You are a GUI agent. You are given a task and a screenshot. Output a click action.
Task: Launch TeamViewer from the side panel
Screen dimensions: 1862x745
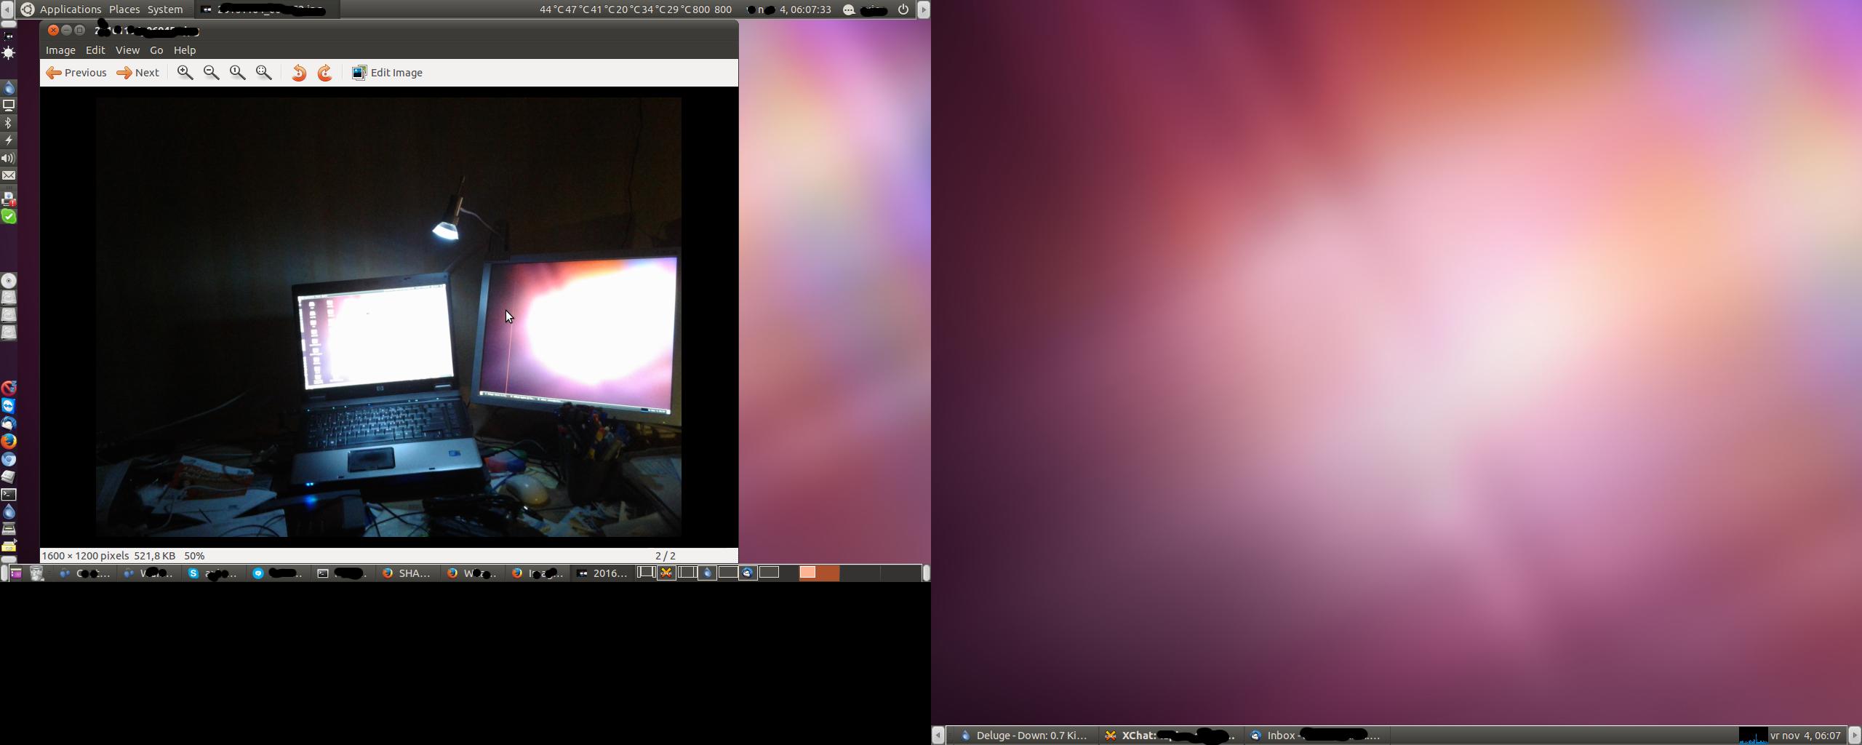pyautogui.click(x=9, y=406)
